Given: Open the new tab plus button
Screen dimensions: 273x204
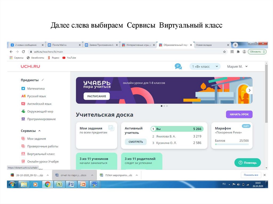Looking at the screenshot, I should point(235,45).
